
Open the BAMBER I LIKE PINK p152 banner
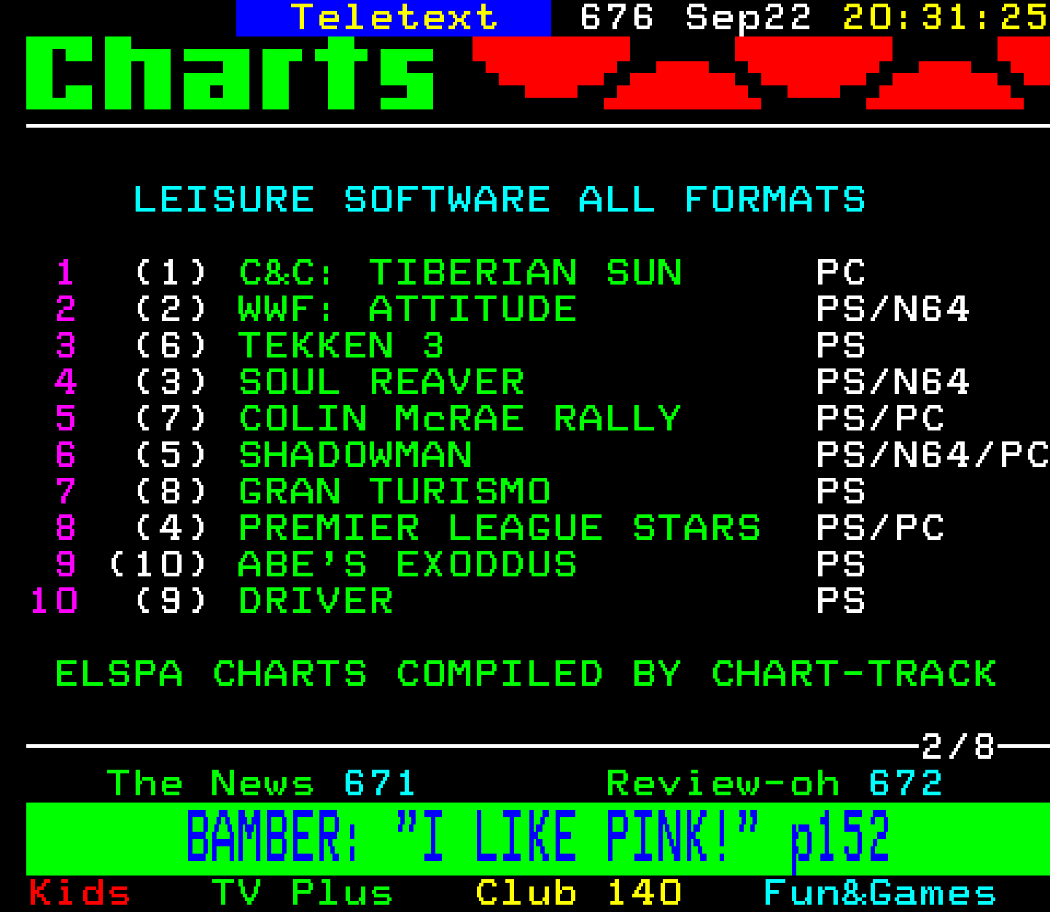(x=538, y=838)
